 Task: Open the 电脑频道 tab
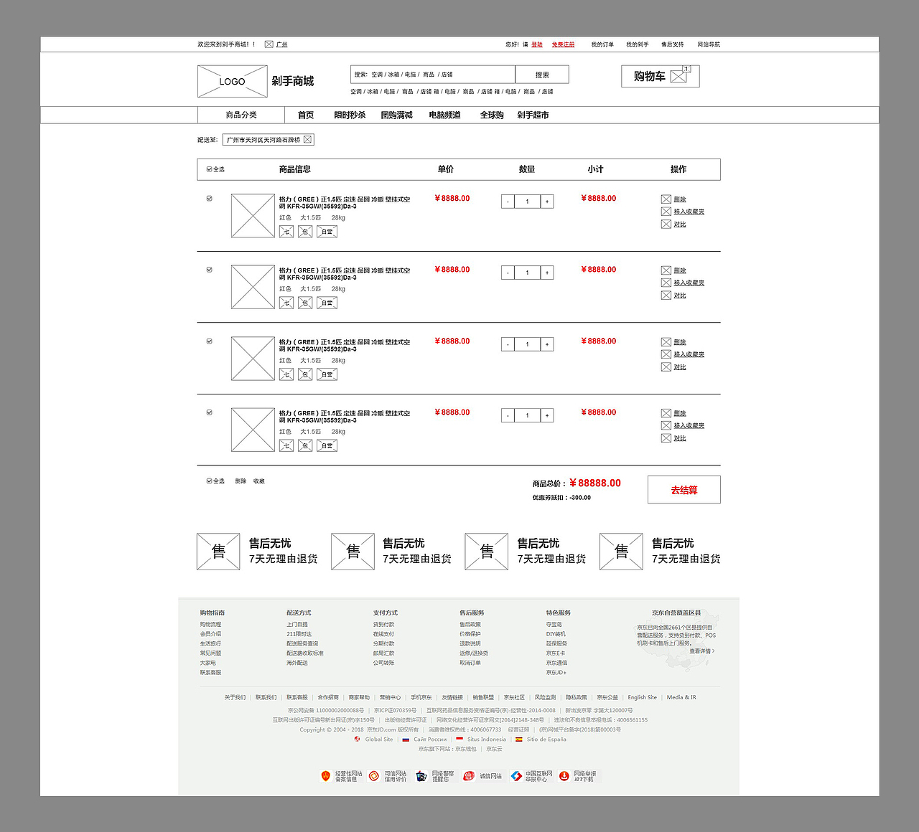click(444, 115)
